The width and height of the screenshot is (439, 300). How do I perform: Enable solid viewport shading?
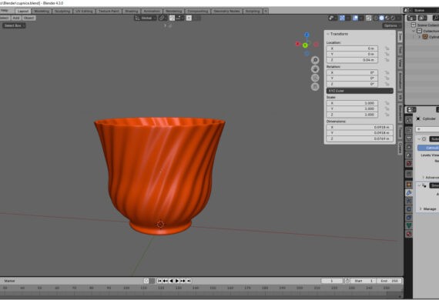click(x=381, y=18)
